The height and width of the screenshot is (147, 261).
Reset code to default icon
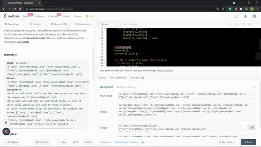coord(243,24)
